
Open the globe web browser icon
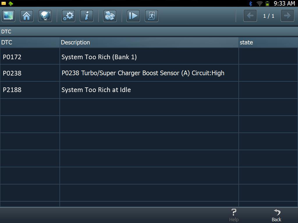(x=45, y=16)
